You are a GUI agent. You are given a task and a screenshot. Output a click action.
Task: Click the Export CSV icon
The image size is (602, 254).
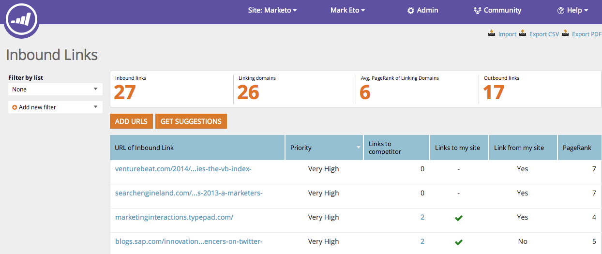point(523,33)
